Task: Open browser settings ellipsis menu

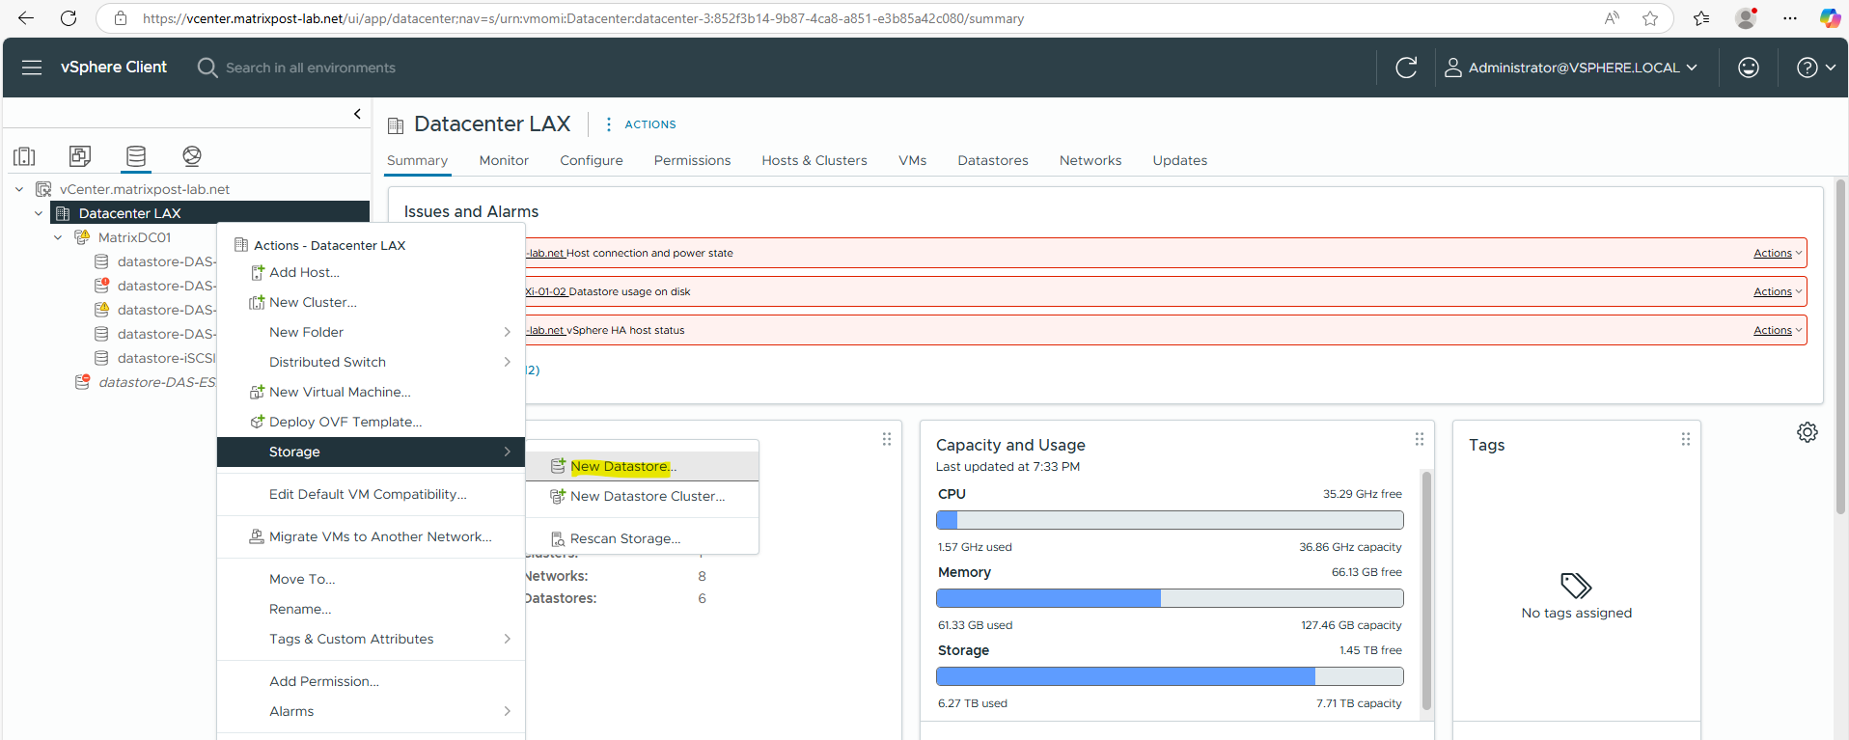Action: (1789, 18)
